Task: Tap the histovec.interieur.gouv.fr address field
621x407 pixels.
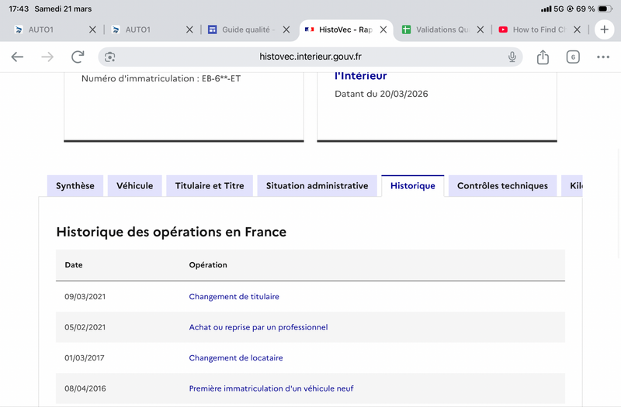Action: pyautogui.click(x=310, y=57)
